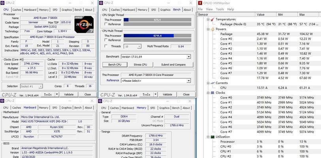The height and width of the screenshot is (158, 321).
Task: Open View menu in HWMonitor
Action: pyautogui.click(x=209, y=9)
